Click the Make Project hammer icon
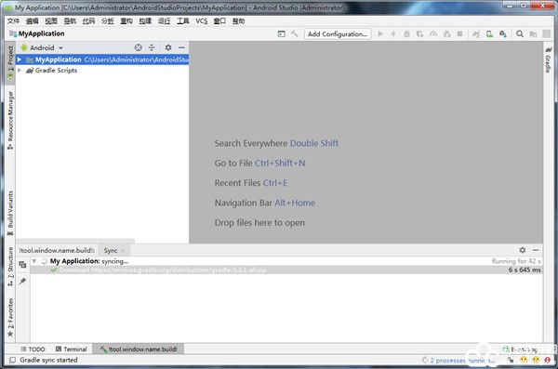The image size is (558, 369). click(x=294, y=33)
